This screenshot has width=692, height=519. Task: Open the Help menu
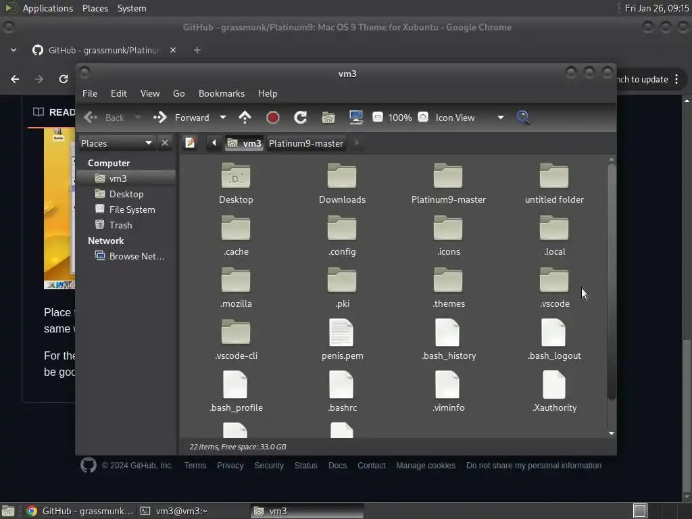click(268, 93)
